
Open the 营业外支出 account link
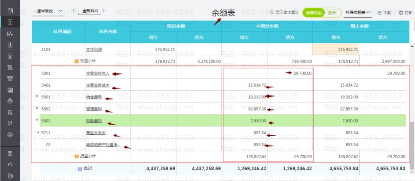click(x=96, y=133)
